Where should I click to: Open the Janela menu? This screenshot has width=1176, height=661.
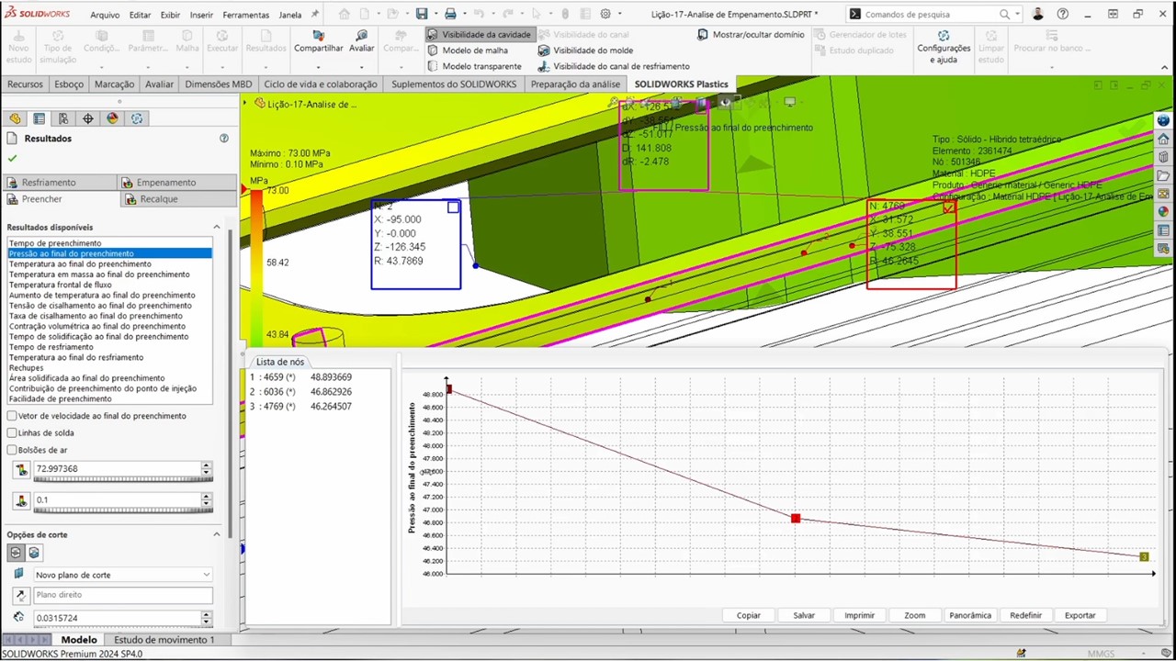point(290,15)
